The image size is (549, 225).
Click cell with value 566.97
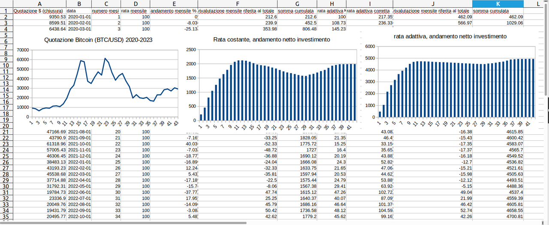[432, 23]
